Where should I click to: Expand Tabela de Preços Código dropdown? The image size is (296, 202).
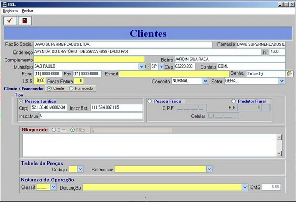click(80, 169)
